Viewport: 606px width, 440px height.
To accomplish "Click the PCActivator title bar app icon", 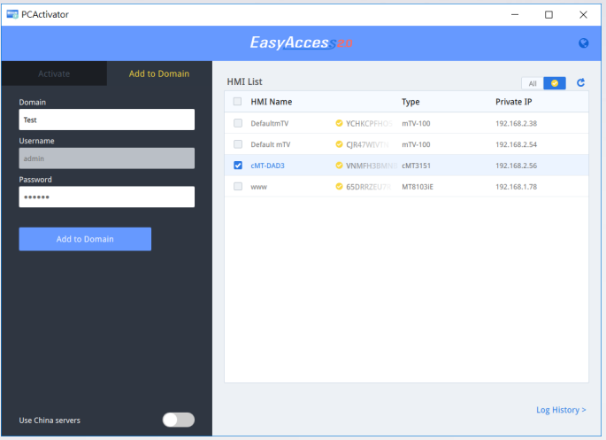I will click(12, 15).
